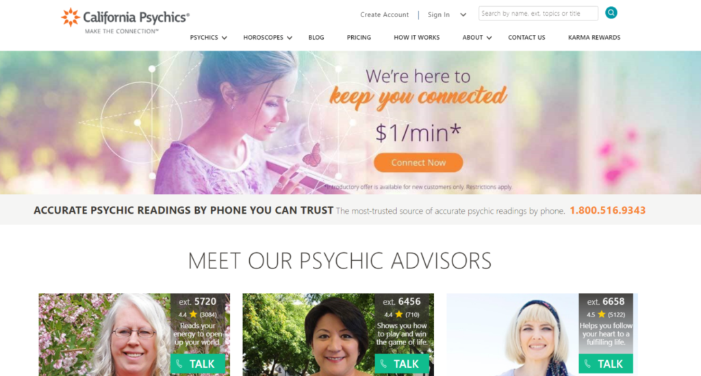Open the About dropdown menu
The image size is (701, 376).
(x=477, y=38)
